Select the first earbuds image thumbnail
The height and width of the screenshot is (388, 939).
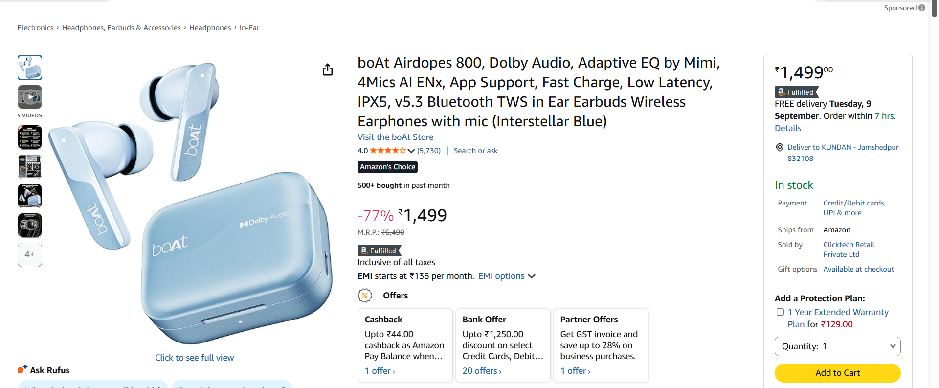[30, 68]
